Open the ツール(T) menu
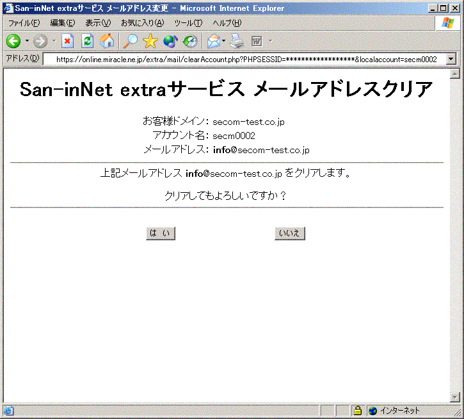464x419 pixels. click(188, 22)
